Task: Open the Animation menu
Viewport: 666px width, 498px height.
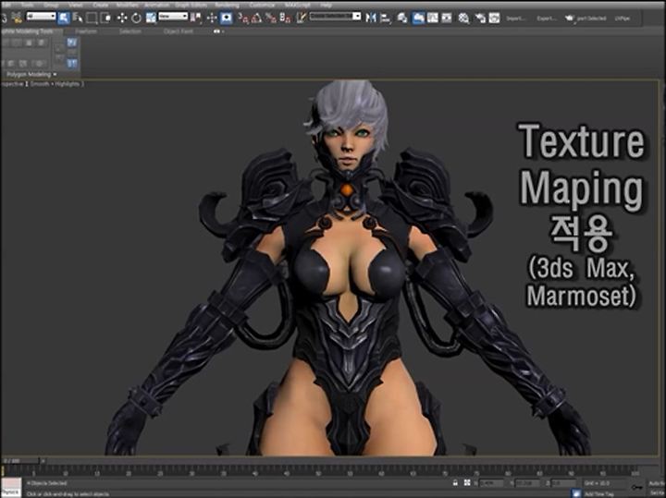Action: click(x=156, y=6)
